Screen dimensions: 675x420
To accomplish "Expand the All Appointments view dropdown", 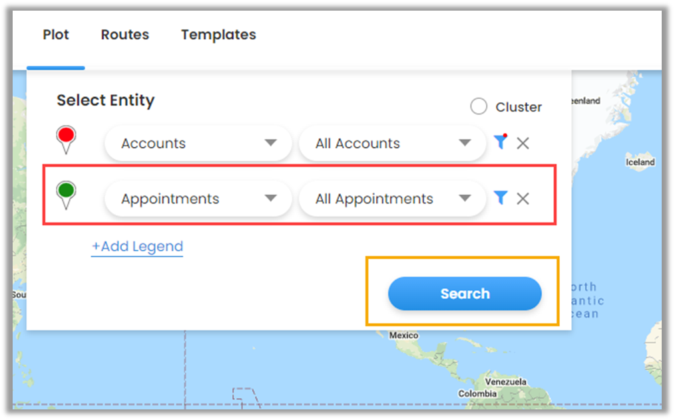I will pos(392,199).
